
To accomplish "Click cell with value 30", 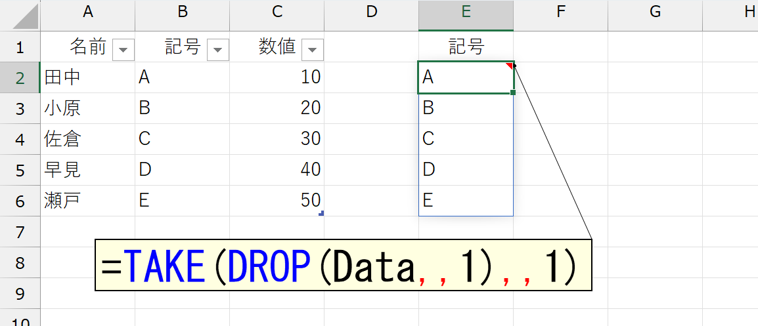I will [277, 140].
